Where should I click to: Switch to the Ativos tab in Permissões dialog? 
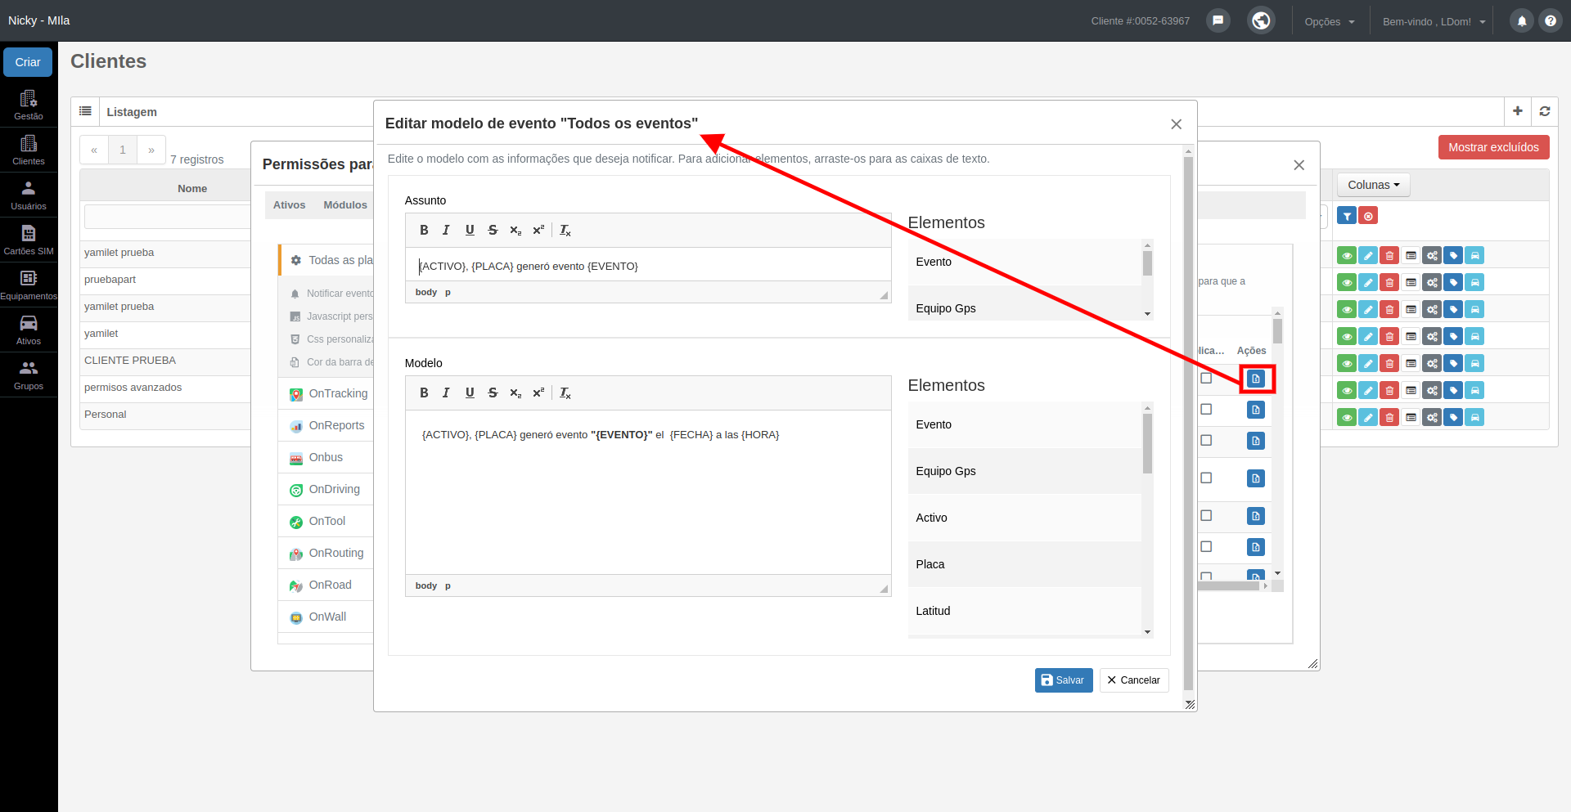pos(290,205)
